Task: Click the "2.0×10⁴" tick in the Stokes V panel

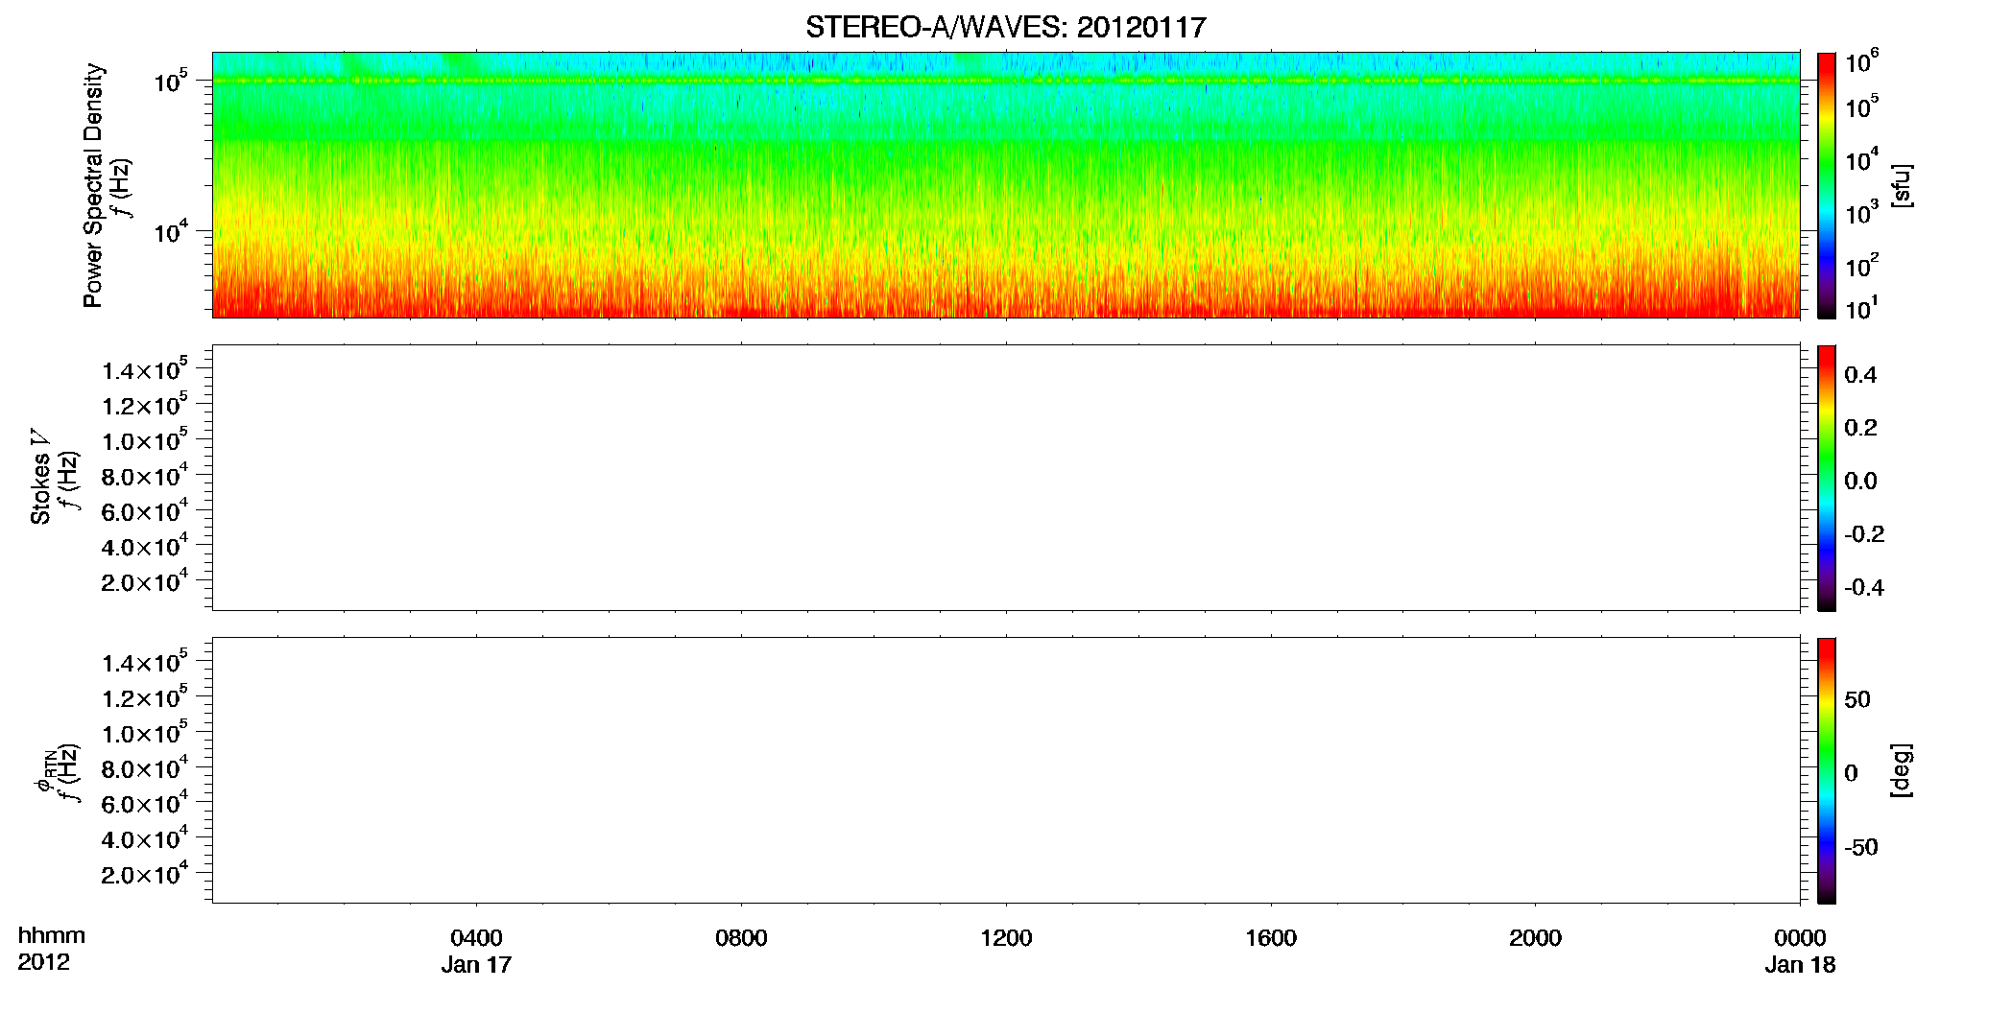Action: click(x=145, y=581)
